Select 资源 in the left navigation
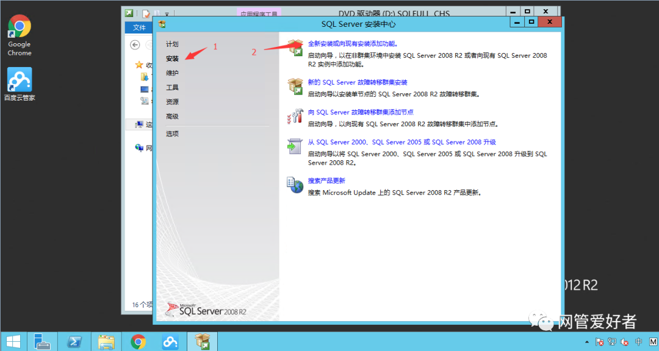The image size is (659, 351). 172,102
